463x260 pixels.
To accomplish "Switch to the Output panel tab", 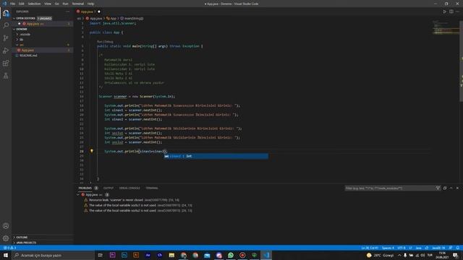I will [109, 188].
